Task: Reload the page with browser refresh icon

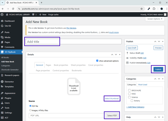Action: coord(13,9)
